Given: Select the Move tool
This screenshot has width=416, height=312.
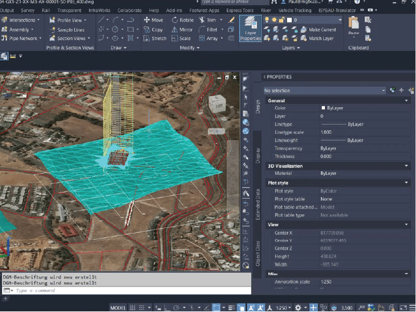Looking at the screenshot, I should tap(153, 20).
